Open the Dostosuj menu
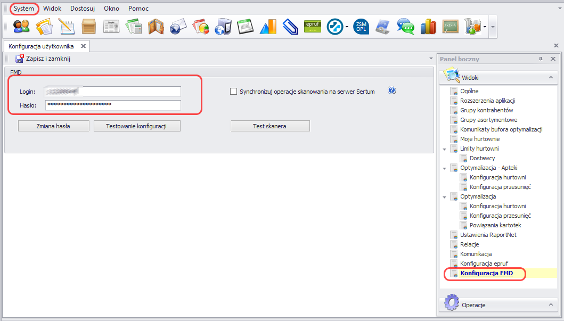This screenshot has height=321, width=564. pyautogui.click(x=83, y=9)
